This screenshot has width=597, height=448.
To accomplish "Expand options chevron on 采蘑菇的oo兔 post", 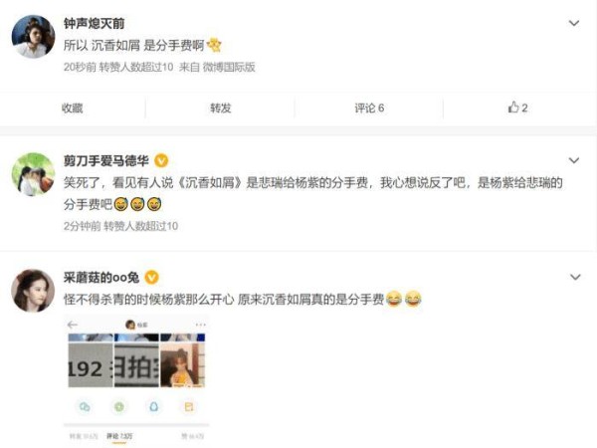I will click(x=575, y=277).
